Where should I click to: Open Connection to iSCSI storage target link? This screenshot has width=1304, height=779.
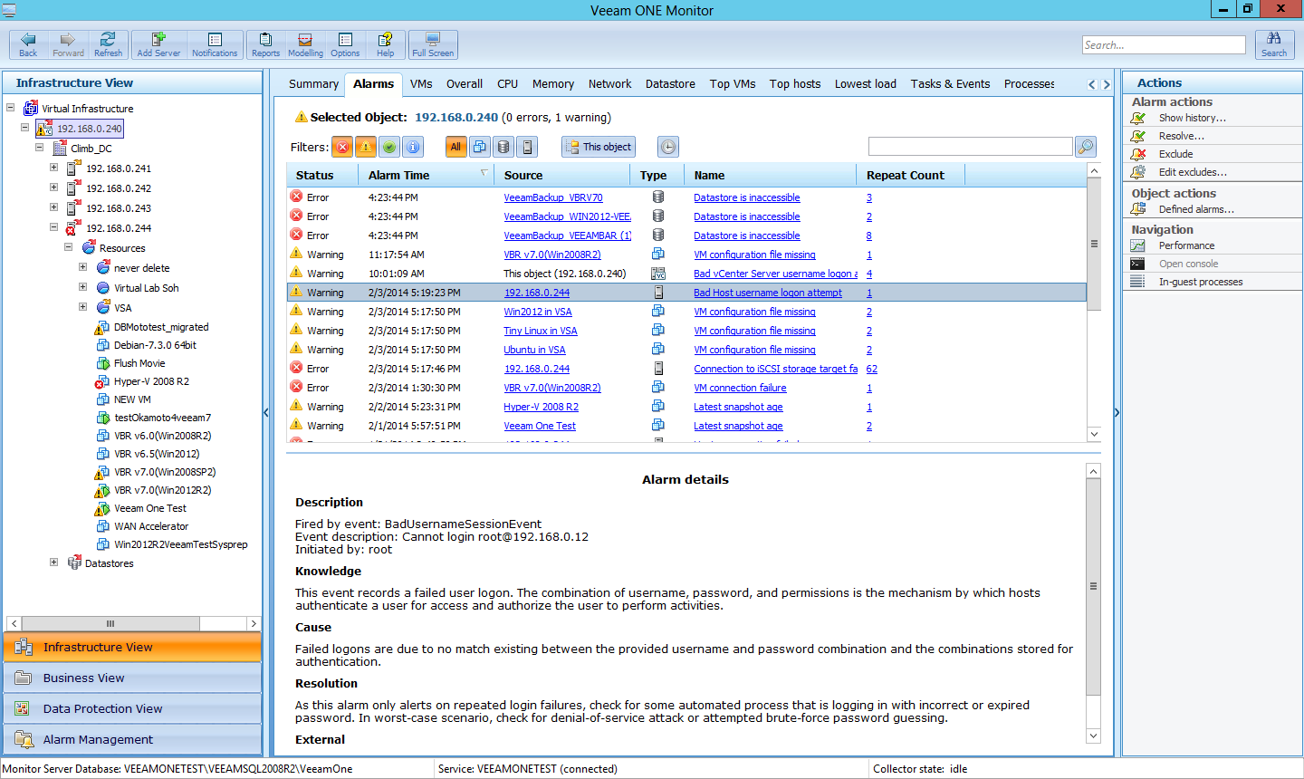click(775, 369)
